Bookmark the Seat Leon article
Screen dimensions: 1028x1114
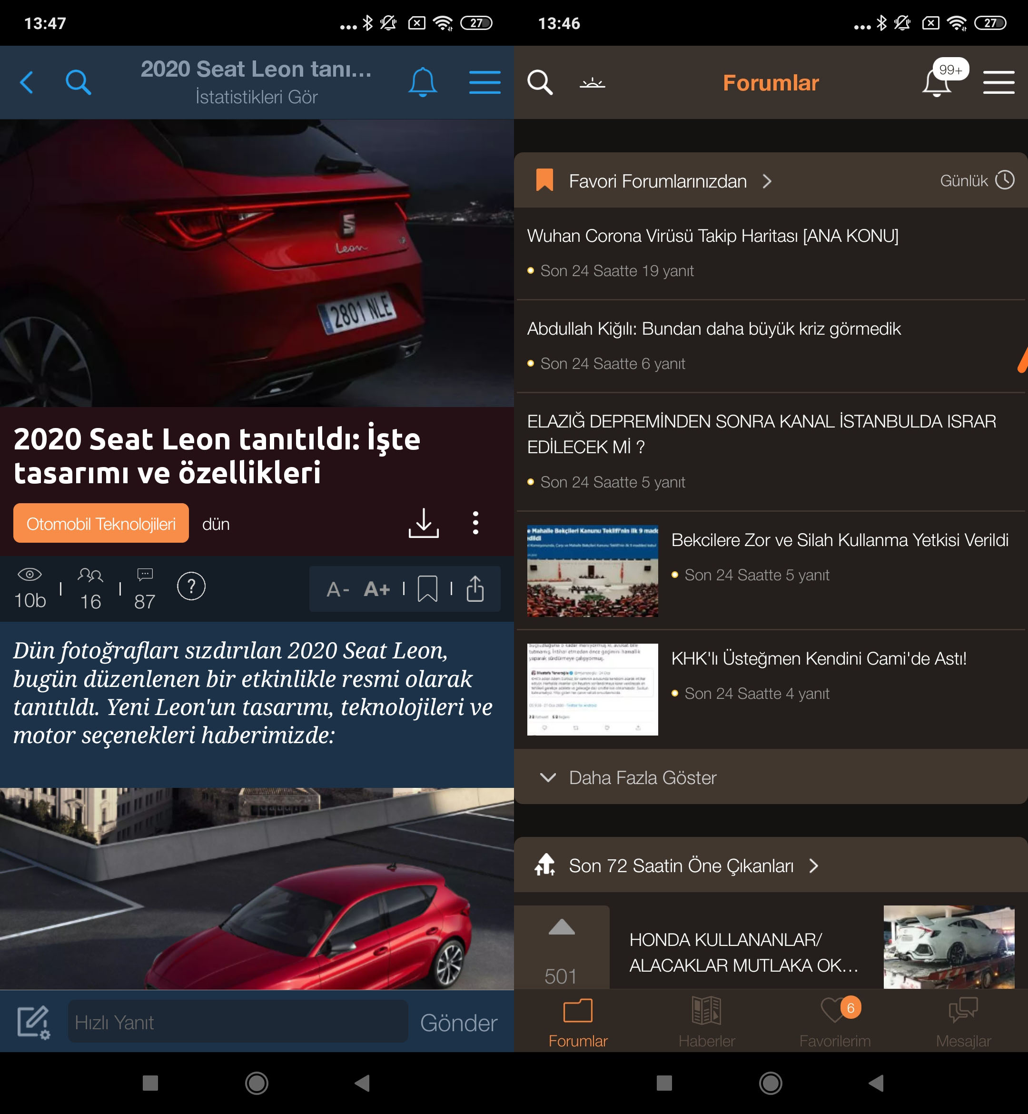pos(427,589)
